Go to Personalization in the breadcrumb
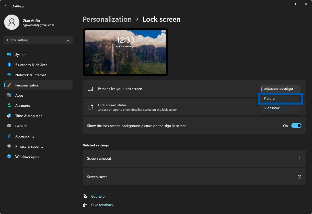The width and height of the screenshot is (312, 214). 107,19
